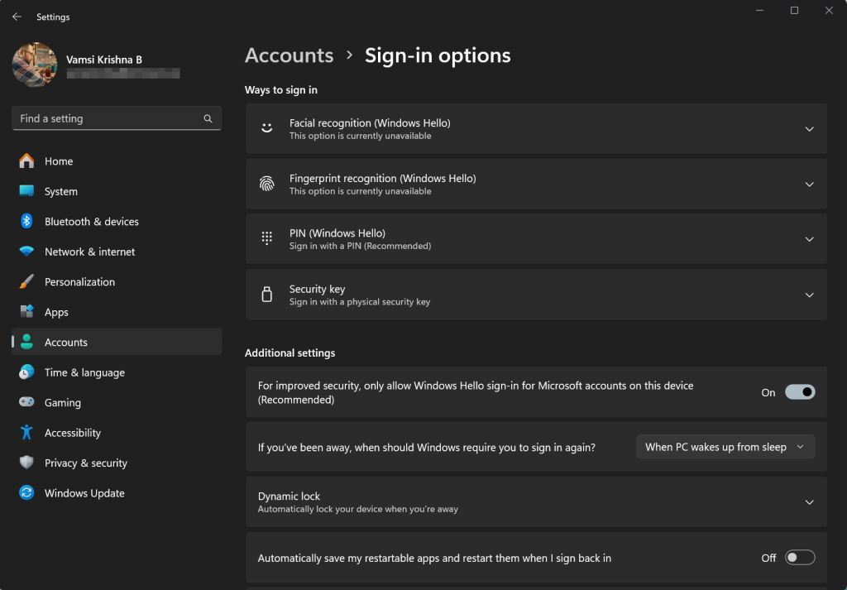Click 'Automatically lock your device when you're away' text
The width and height of the screenshot is (847, 590).
(358, 509)
